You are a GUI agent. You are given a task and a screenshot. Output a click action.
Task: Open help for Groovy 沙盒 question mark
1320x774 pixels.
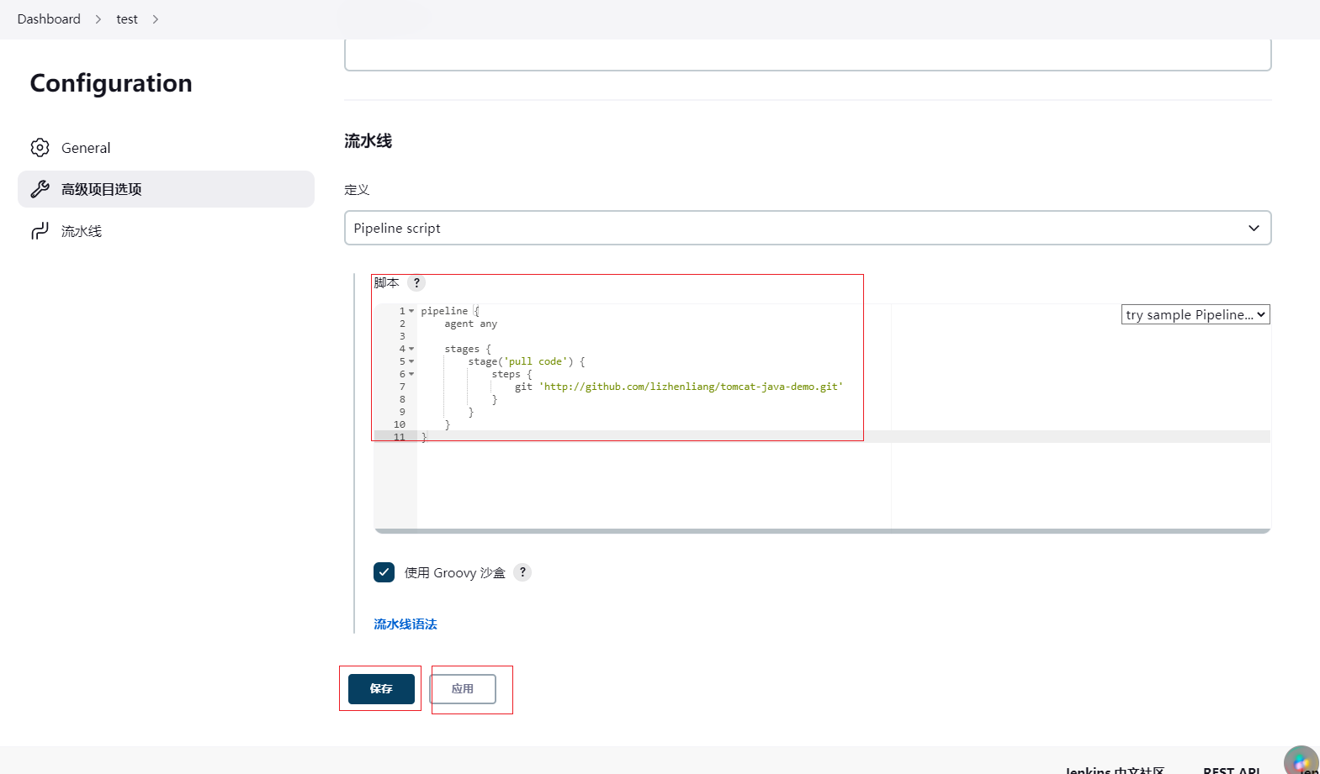click(522, 572)
